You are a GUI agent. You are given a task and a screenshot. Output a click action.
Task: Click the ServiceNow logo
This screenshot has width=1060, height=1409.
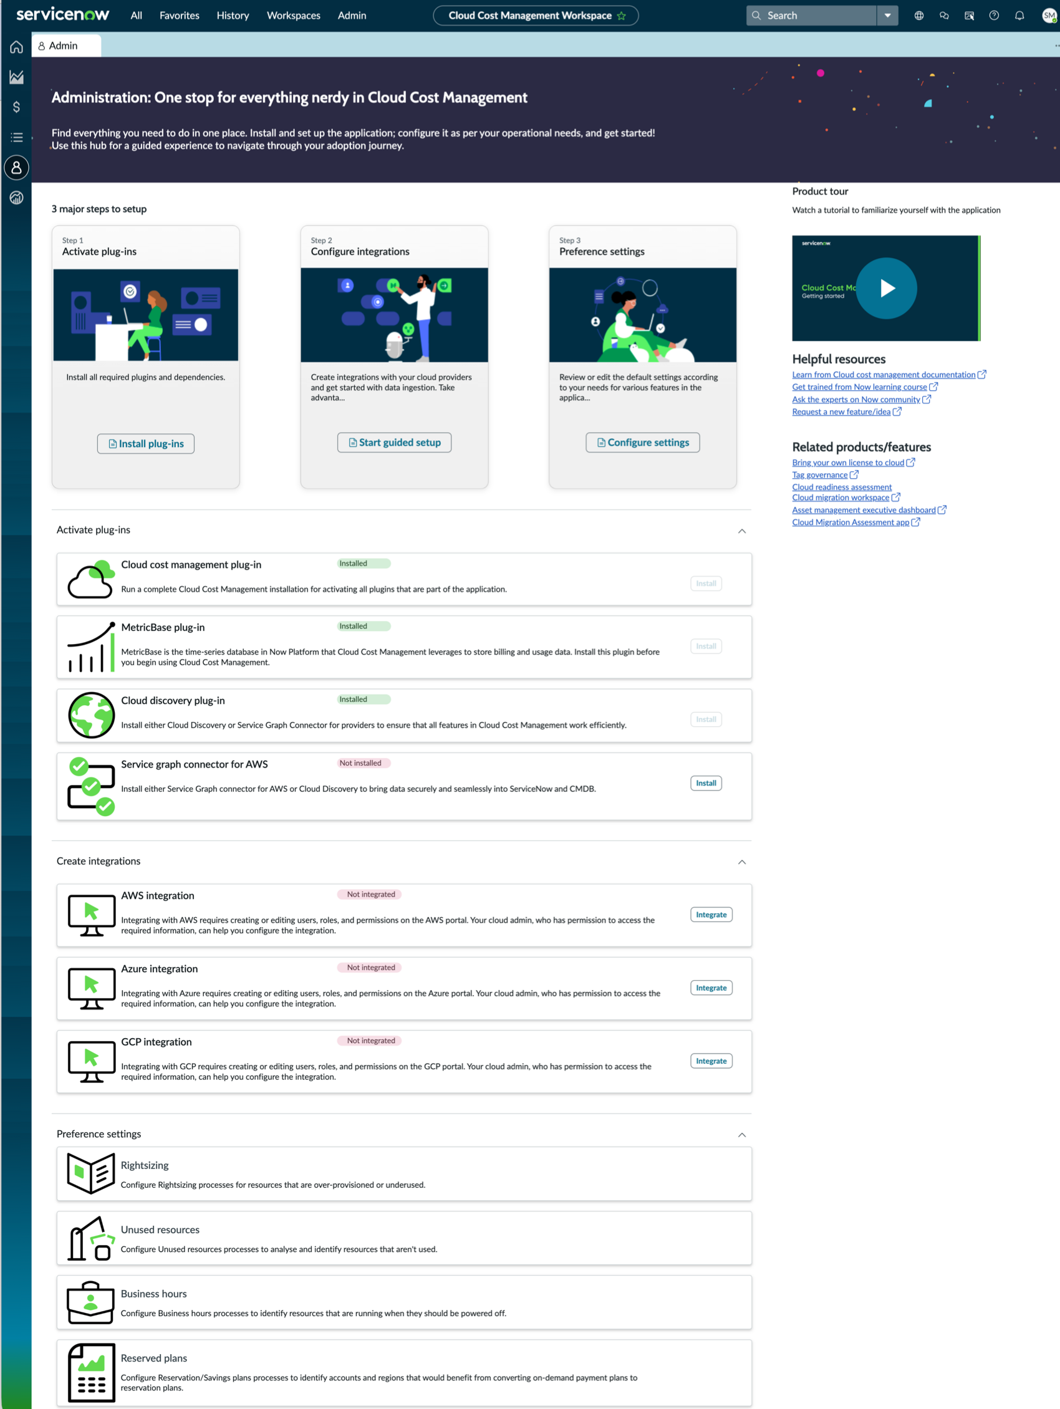click(62, 14)
